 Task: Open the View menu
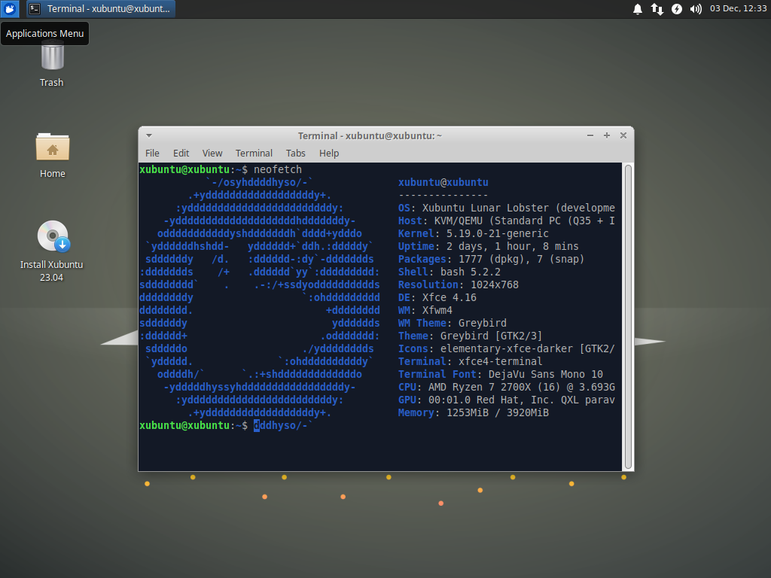[x=212, y=153]
